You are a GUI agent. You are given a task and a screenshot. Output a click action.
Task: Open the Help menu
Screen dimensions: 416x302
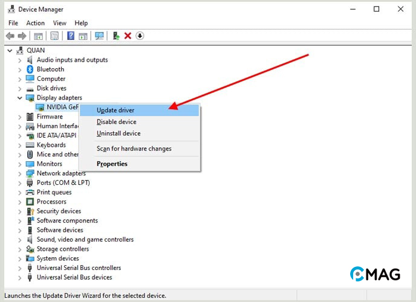81,23
